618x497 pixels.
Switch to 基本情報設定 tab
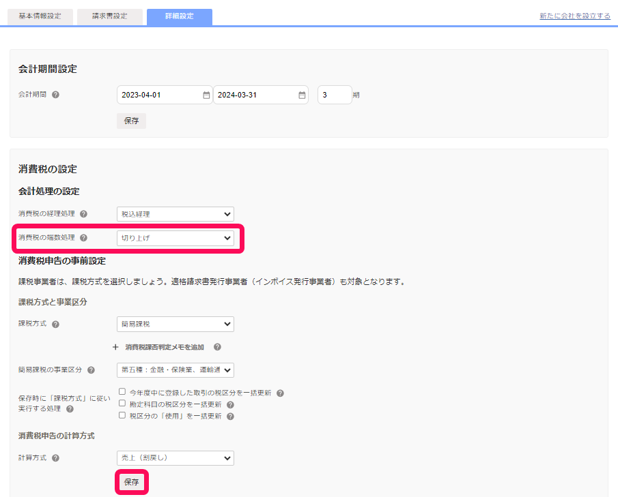click(40, 16)
